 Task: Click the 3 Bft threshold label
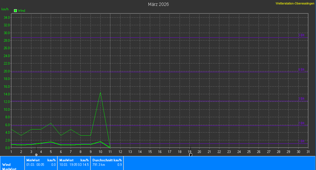[x=301, y=99]
